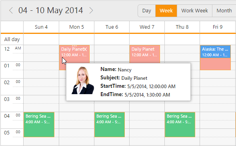236x146 pixels.
Task: Click the StartTime value in the tooltip
Action: [151, 87]
